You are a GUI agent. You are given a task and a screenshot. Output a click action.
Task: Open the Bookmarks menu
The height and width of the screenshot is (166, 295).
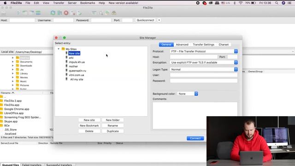(x=88, y=3)
